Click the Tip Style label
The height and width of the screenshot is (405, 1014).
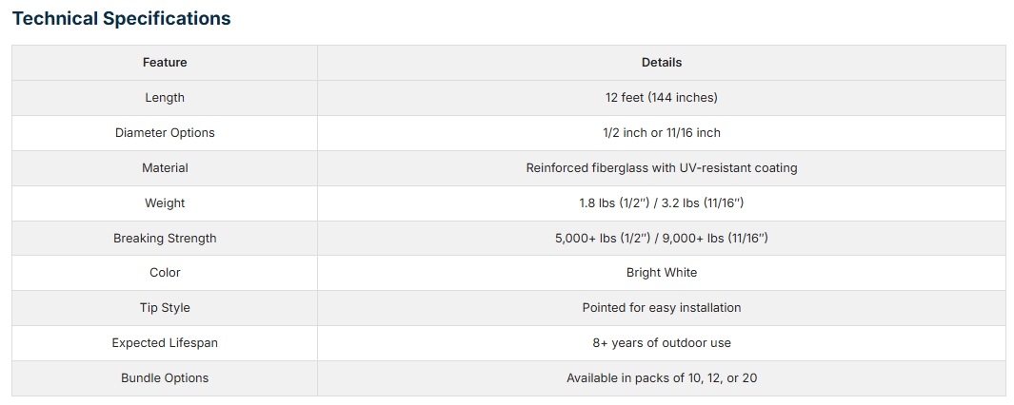pyautogui.click(x=165, y=308)
